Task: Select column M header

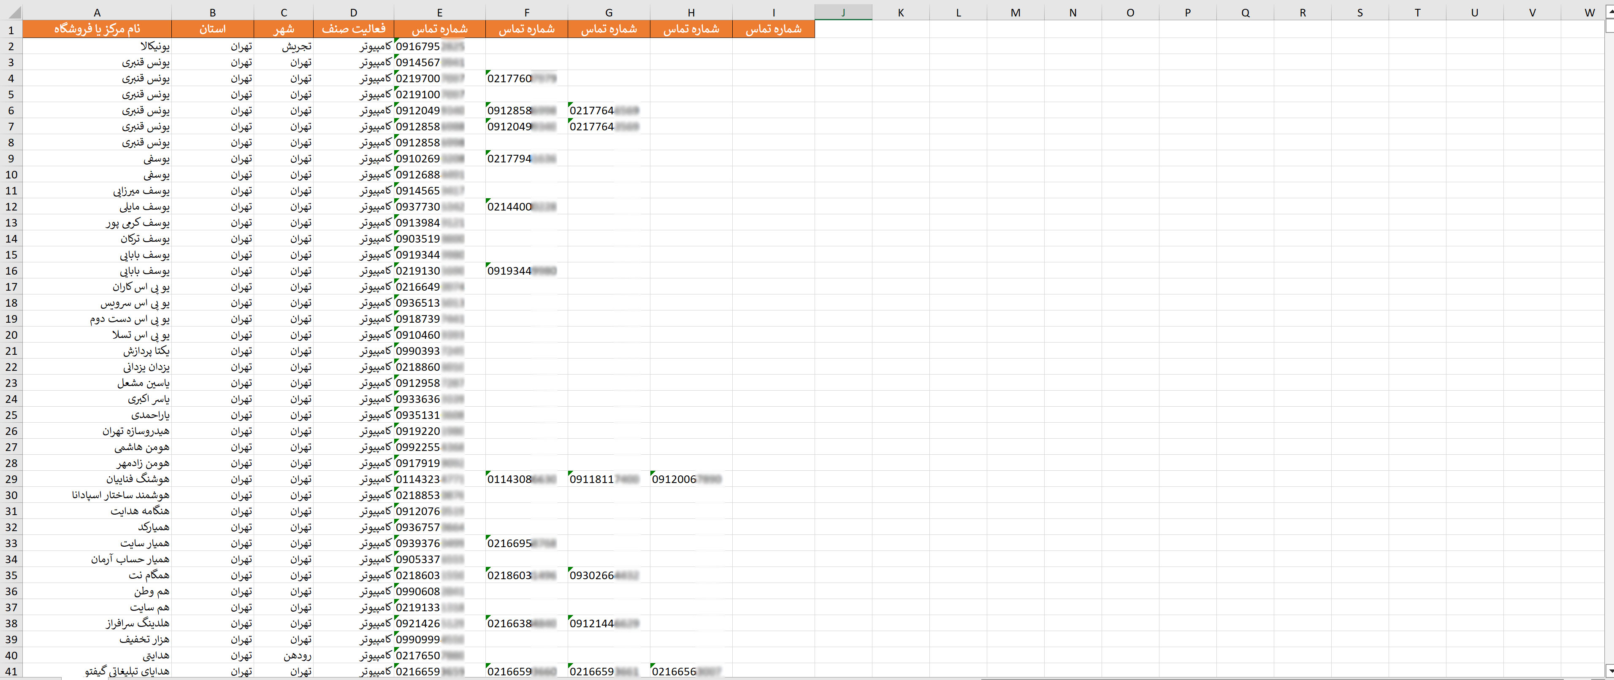Action: click(x=1015, y=12)
